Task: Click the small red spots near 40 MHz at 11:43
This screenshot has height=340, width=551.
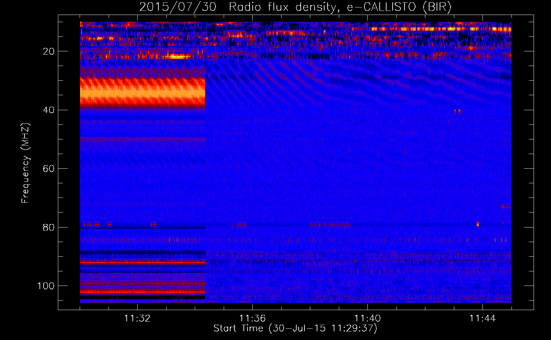Action: click(x=457, y=111)
